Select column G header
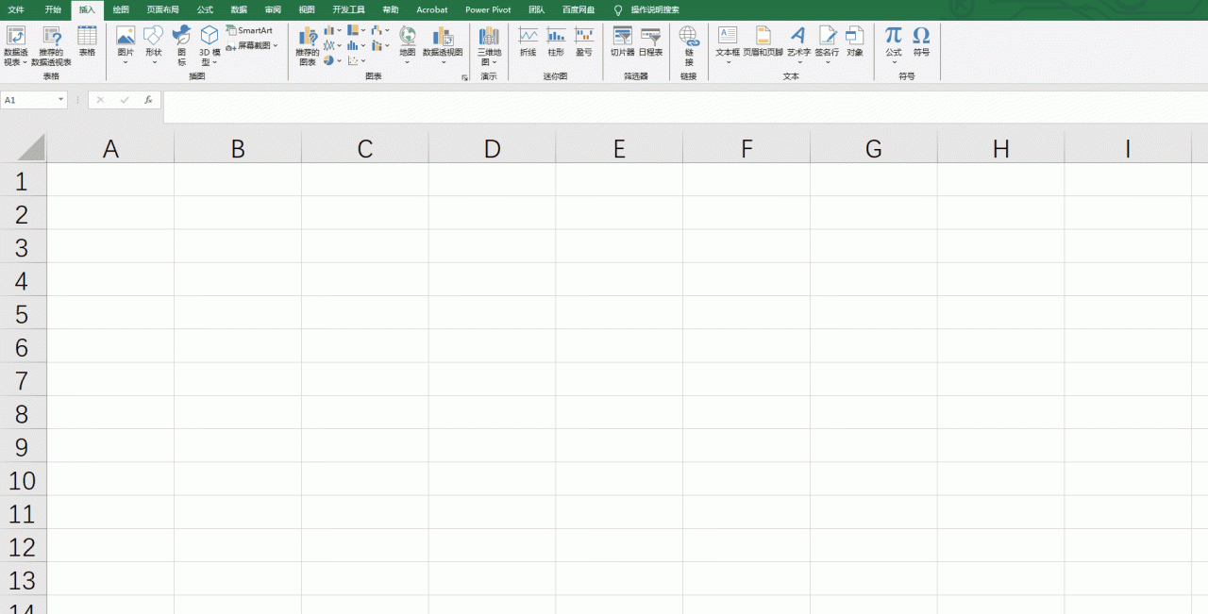 [874, 148]
